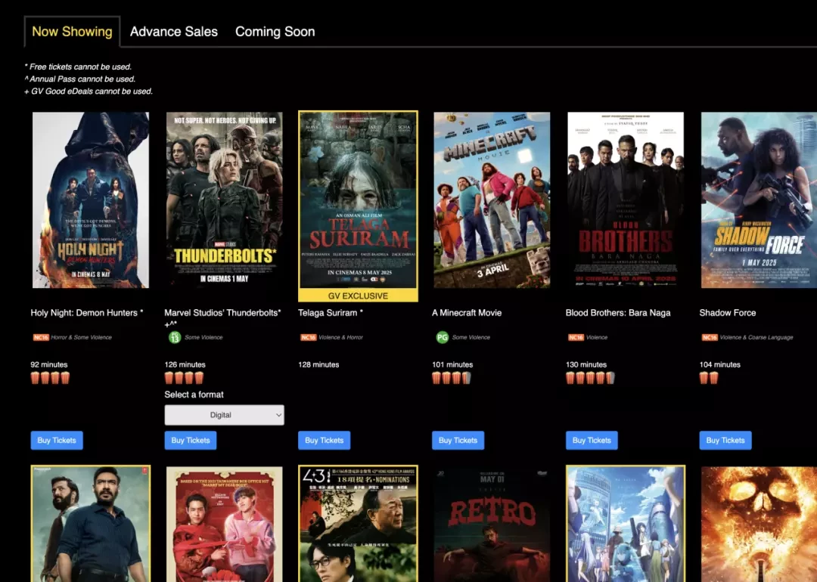Open the Digital format dropdown for Thunderbolts*
Screen dimensions: 817x582
click(x=224, y=415)
